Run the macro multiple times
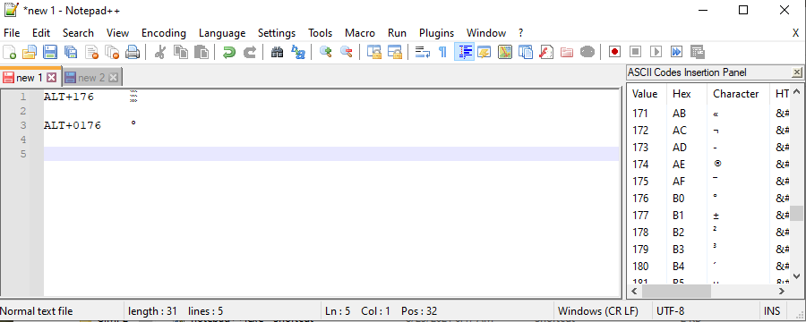This screenshot has height=322, width=806. point(676,52)
